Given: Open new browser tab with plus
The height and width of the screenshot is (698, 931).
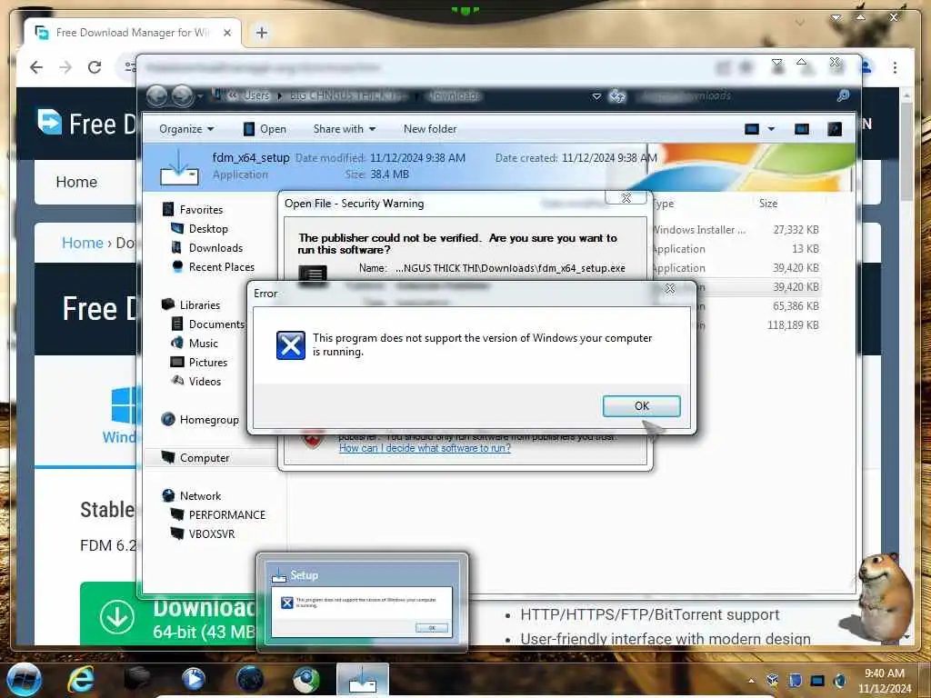Looking at the screenshot, I should point(261,33).
